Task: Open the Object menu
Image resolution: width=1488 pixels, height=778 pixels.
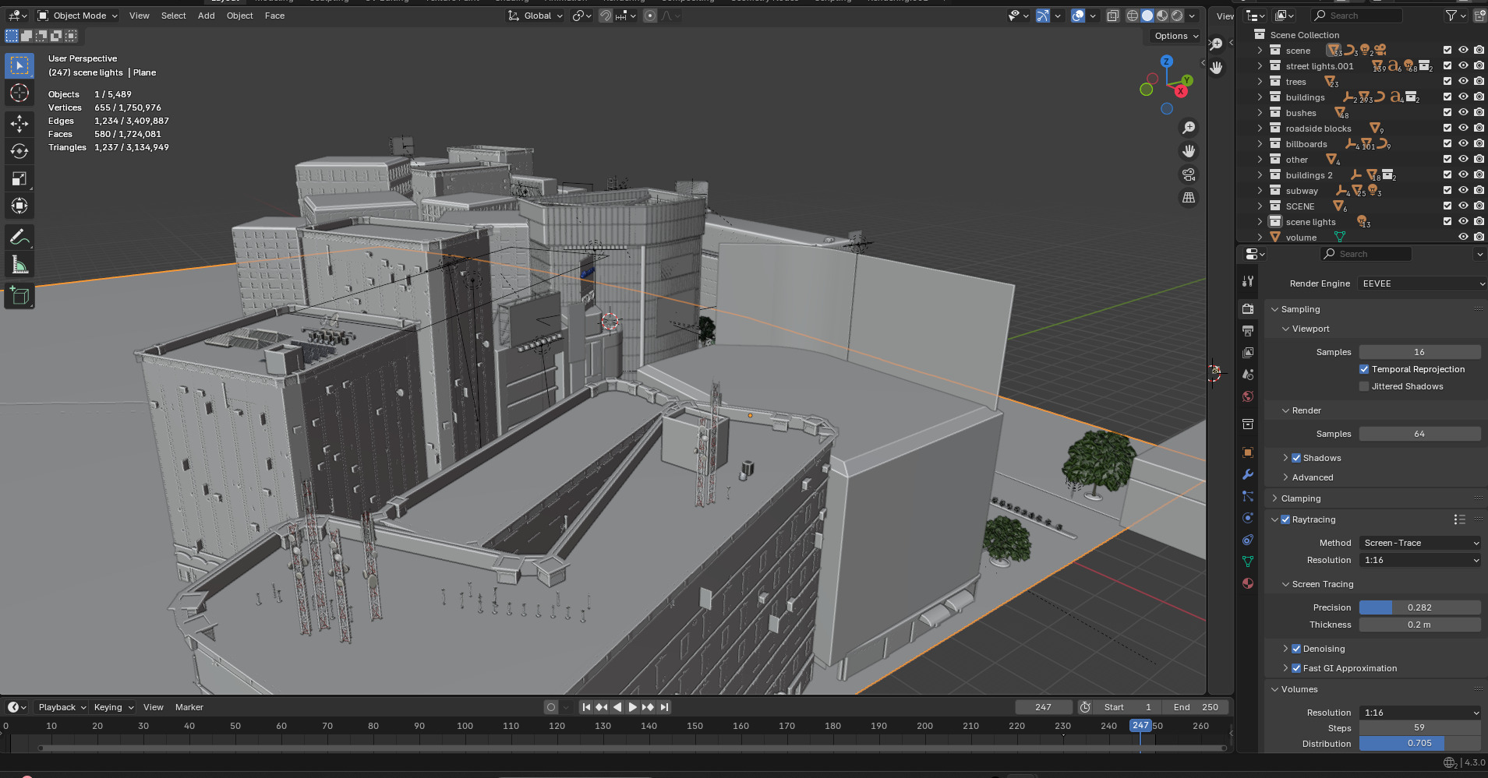Action: point(240,16)
